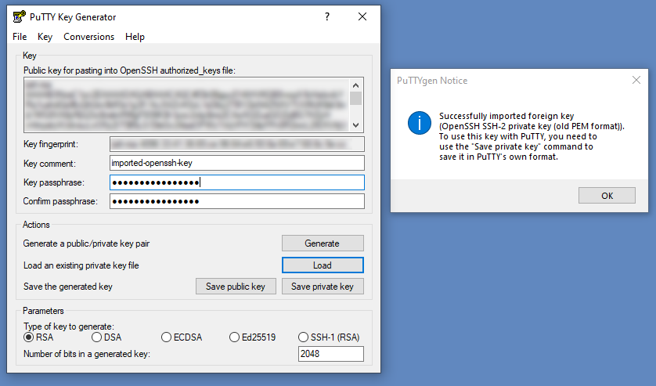Click the scrollbar thumb in the public key box

point(355,99)
